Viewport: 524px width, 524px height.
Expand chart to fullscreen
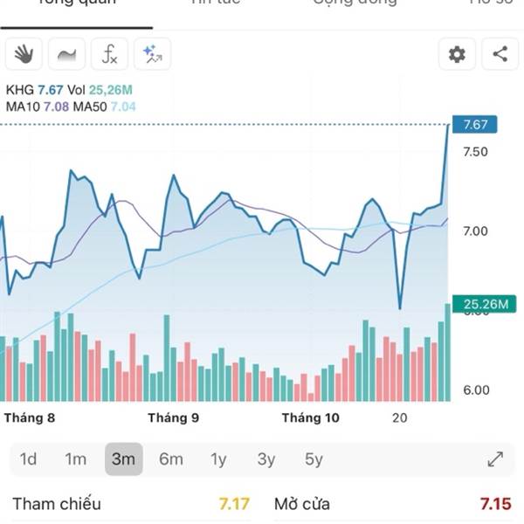click(494, 459)
